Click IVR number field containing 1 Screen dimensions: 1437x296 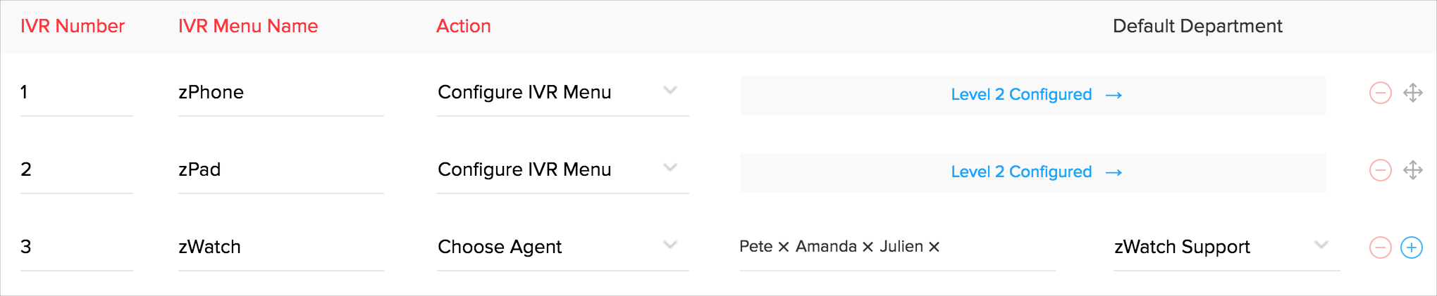tap(76, 93)
